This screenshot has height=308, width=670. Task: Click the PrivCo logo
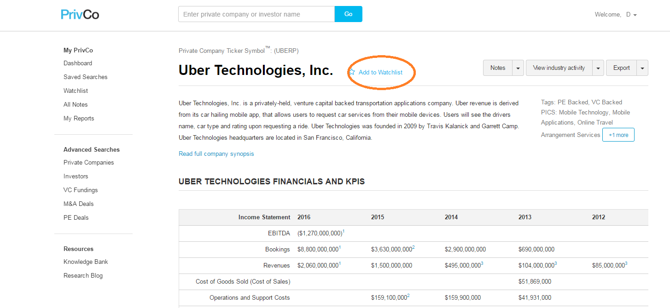pos(80,14)
